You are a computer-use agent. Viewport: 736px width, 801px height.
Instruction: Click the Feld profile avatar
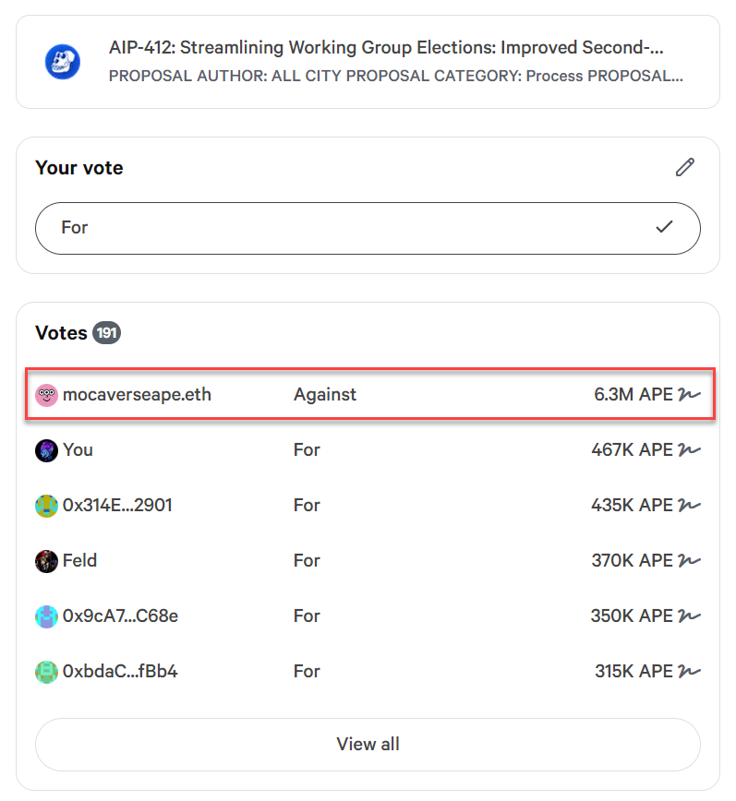[46, 561]
